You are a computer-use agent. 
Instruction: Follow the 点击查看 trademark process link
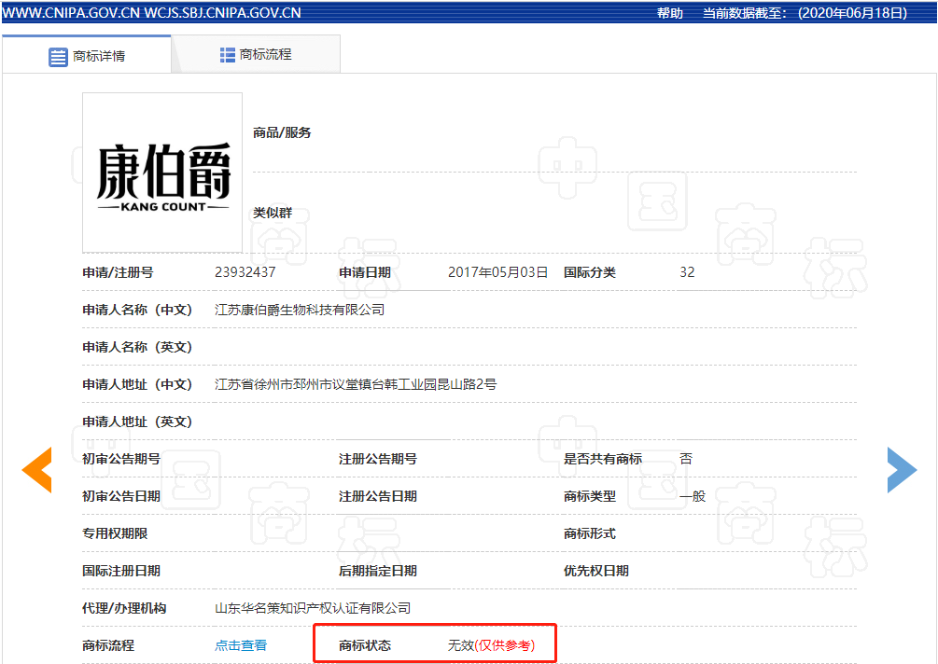coord(241,645)
